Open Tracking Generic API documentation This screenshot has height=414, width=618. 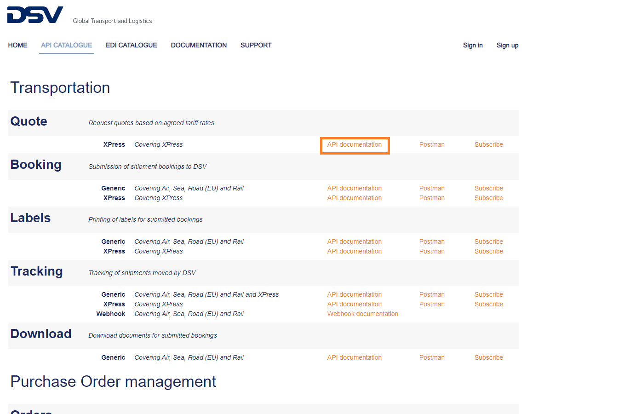pos(355,294)
